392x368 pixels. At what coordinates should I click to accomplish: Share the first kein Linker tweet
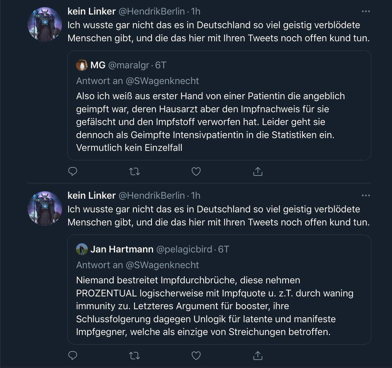(x=258, y=171)
